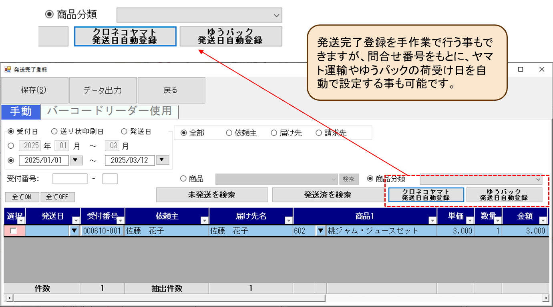Screen dimensions: 553x307
Task: Click the 金額 column filter arrow
Action: [543, 220]
